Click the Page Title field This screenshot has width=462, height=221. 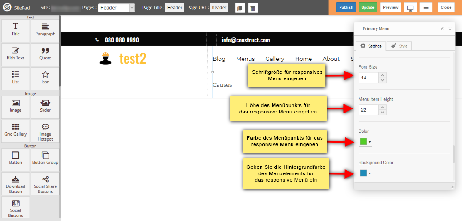click(x=175, y=8)
